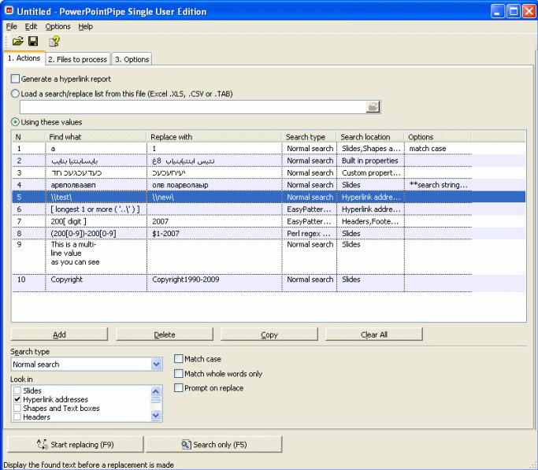Click the Replace with column header
The height and width of the screenshot is (470, 538).
click(x=214, y=137)
